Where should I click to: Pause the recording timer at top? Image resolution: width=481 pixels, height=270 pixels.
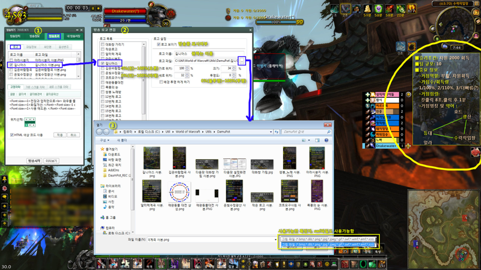(93, 8)
